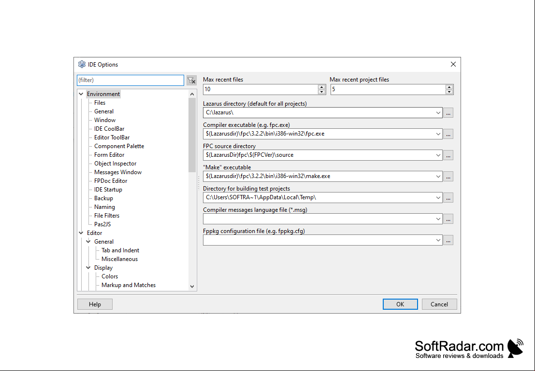Image resolution: width=535 pixels, height=371 pixels.
Task: Browse for the Fppkg configuration file
Action: [448, 240]
